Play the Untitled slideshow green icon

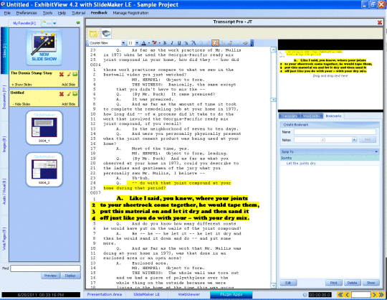pos(75,93)
